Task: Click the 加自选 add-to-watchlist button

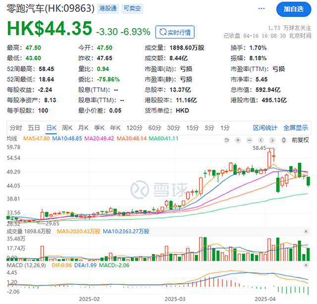Action: tap(294, 9)
